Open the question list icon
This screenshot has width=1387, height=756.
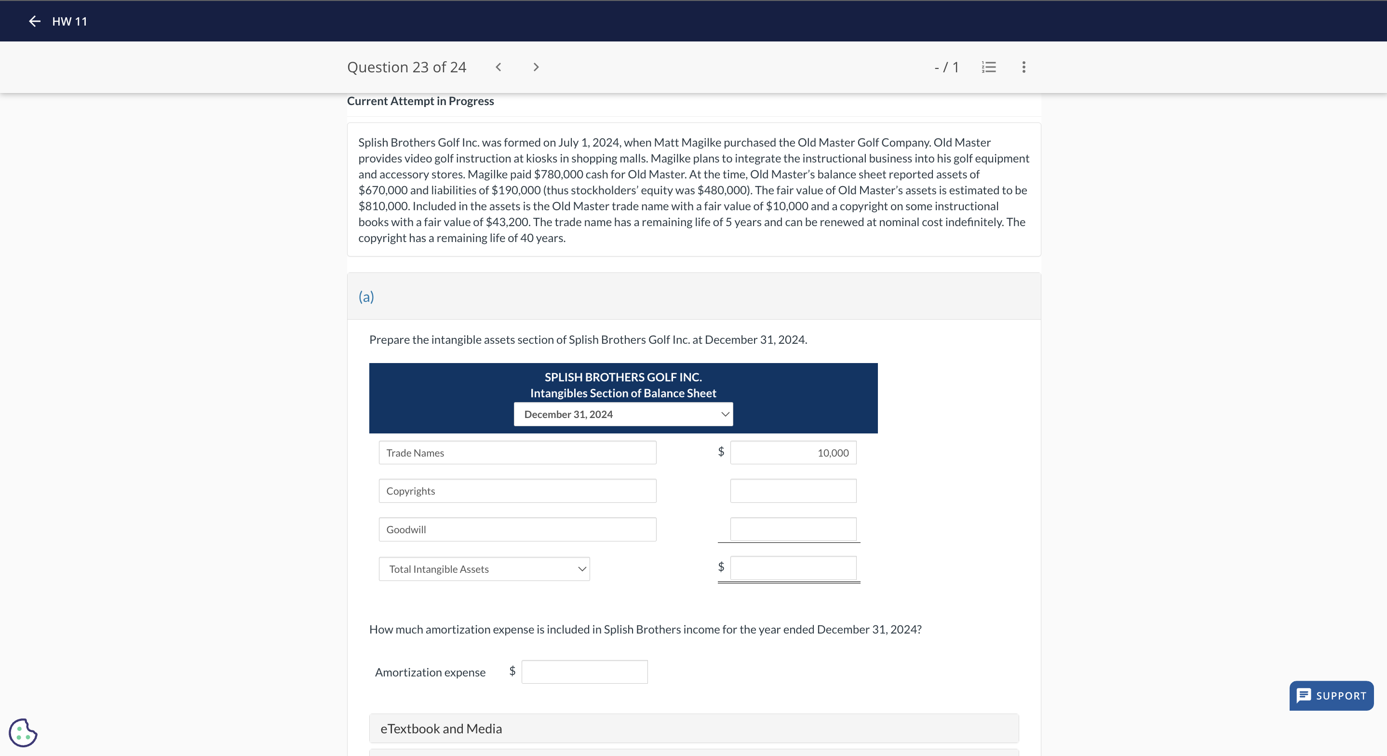pos(989,67)
